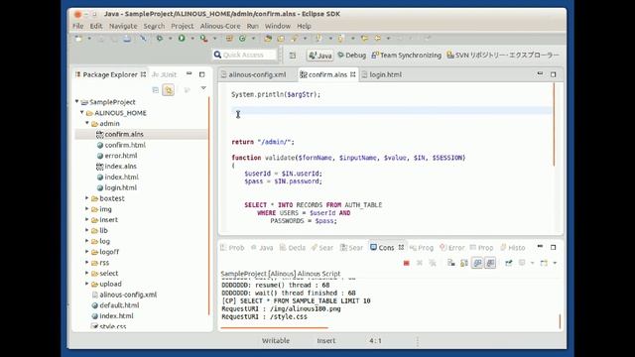Viewport: 635px width, 357px height.
Task: Collapse the admin folder
Action: 87,123
